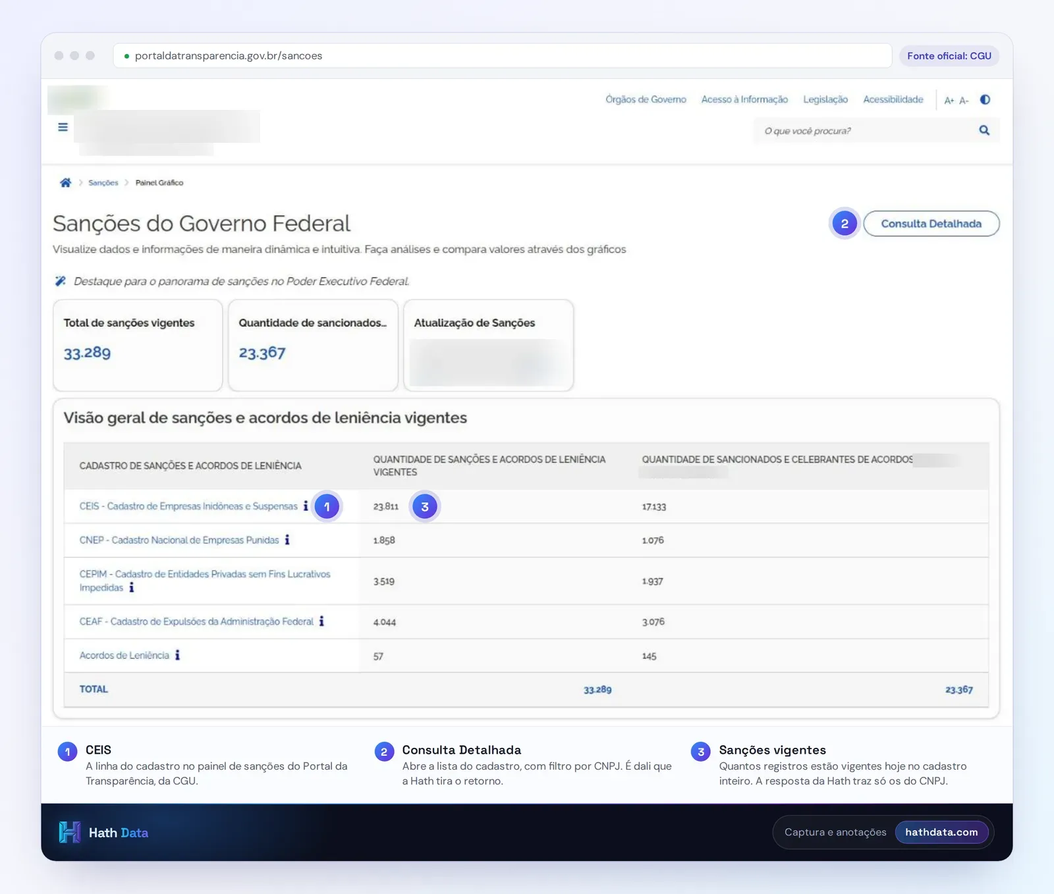Open the CEPIM cadastro link
The height and width of the screenshot is (894, 1054).
pyautogui.click(x=205, y=581)
